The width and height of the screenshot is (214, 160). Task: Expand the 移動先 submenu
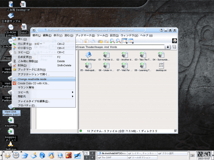[x=44, y=96]
